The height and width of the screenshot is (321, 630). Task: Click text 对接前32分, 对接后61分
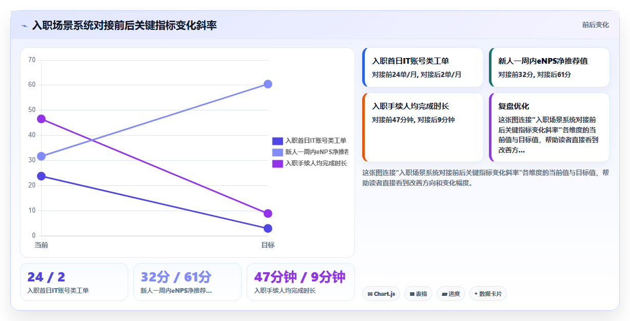[x=535, y=74]
